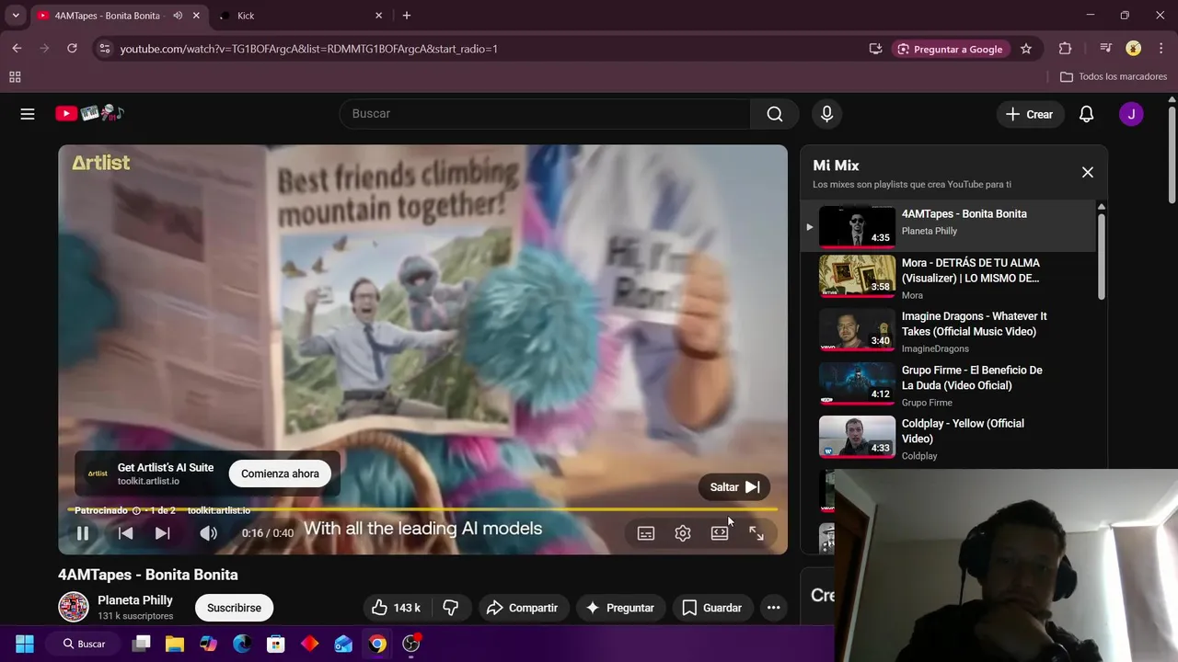Click the search magnifier button
This screenshot has width=1178, height=662.
[775, 114]
